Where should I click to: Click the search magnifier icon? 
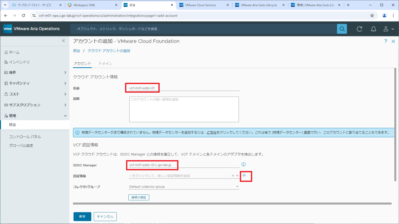pyautogui.click(x=342, y=29)
